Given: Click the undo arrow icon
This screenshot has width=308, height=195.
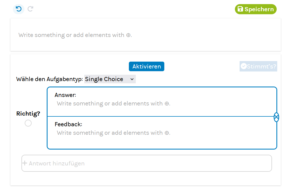Looking at the screenshot, I should (19, 9).
